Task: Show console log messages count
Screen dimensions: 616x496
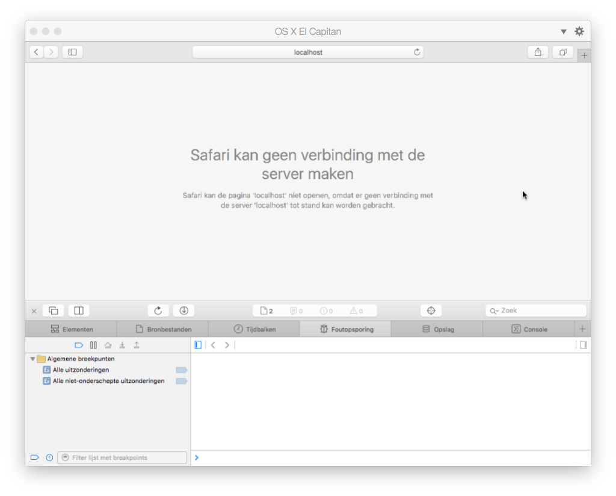Action: (x=297, y=311)
